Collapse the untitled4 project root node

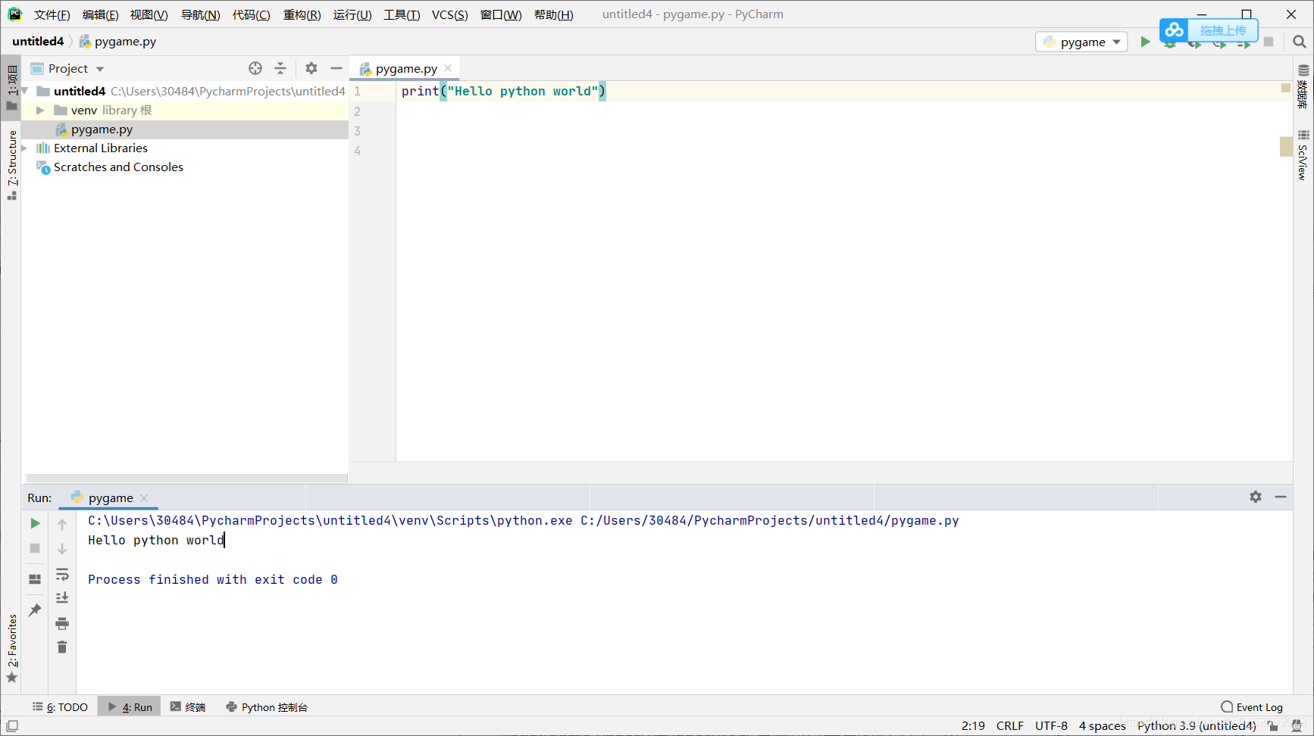coord(25,91)
